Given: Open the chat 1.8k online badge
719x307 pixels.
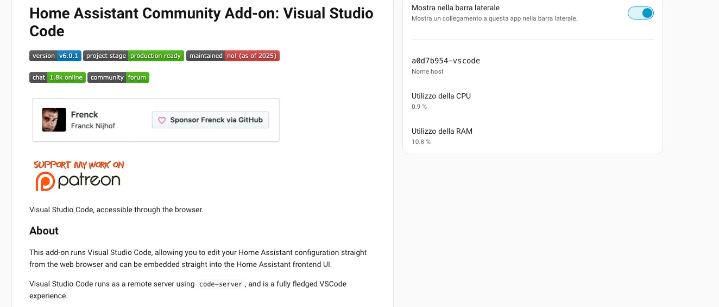Looking at the screenshot, I should tap(58, 77).
